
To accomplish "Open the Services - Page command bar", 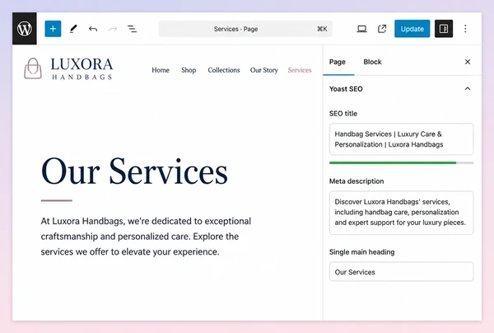I will coord(245,29).
